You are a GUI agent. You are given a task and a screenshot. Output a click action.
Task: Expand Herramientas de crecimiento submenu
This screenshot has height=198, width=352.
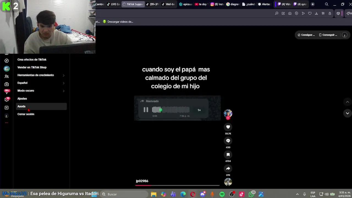pos(41,75)
